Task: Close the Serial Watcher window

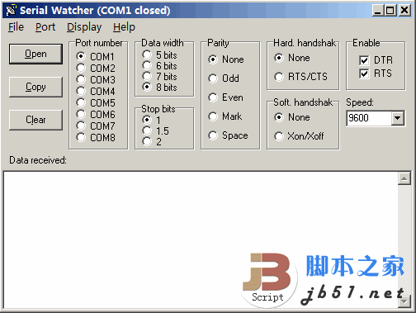Action: click(404, 11)
